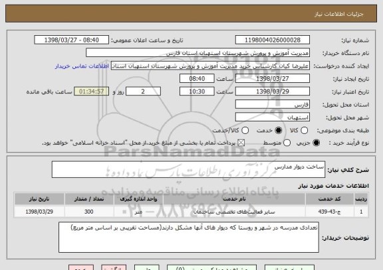Click the نام خدمت column header
Image resolution: width=383 pixels, height=270 pixels.
[x=234, y=199]
